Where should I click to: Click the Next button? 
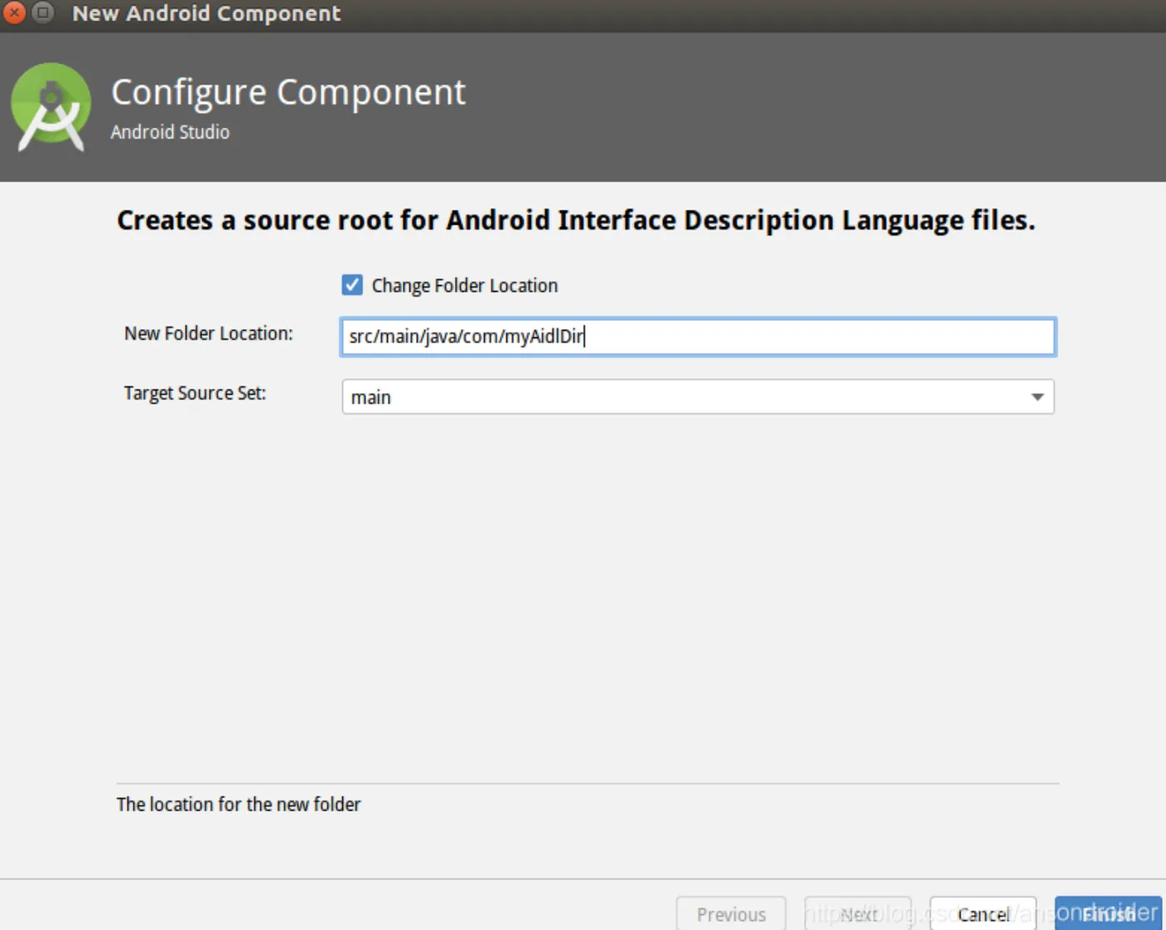pyautogui.click(x=858, y=913)
